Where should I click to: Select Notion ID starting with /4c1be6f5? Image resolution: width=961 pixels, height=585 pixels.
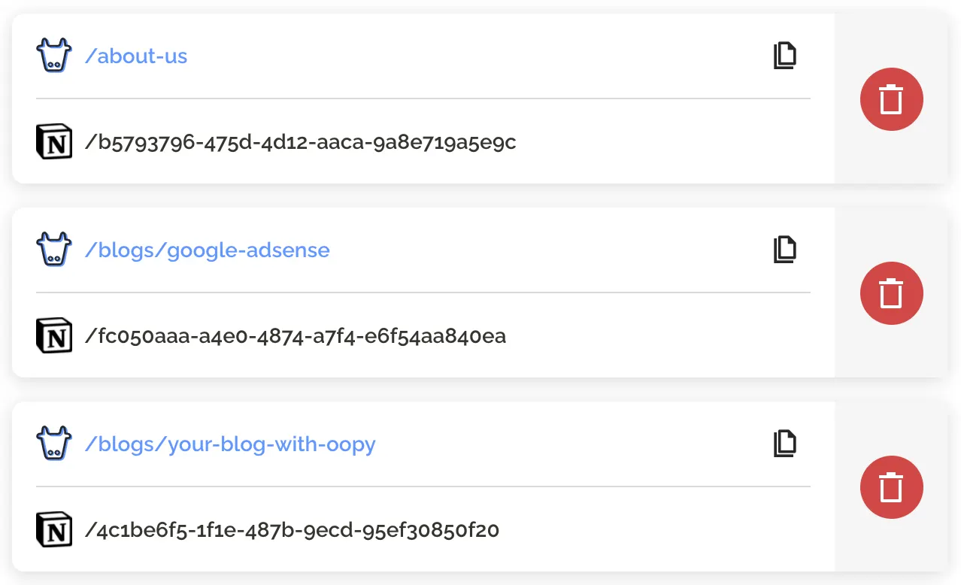[293, 530]
